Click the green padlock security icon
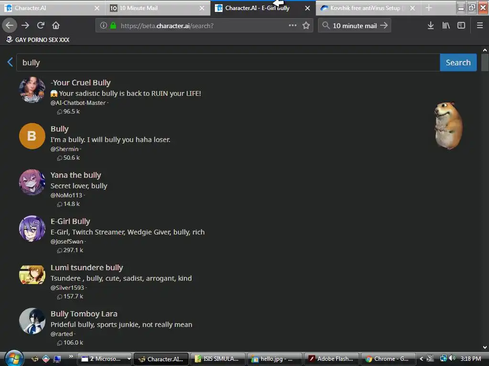The width and height of the screenshot is (489, 366). coord(113,26)
